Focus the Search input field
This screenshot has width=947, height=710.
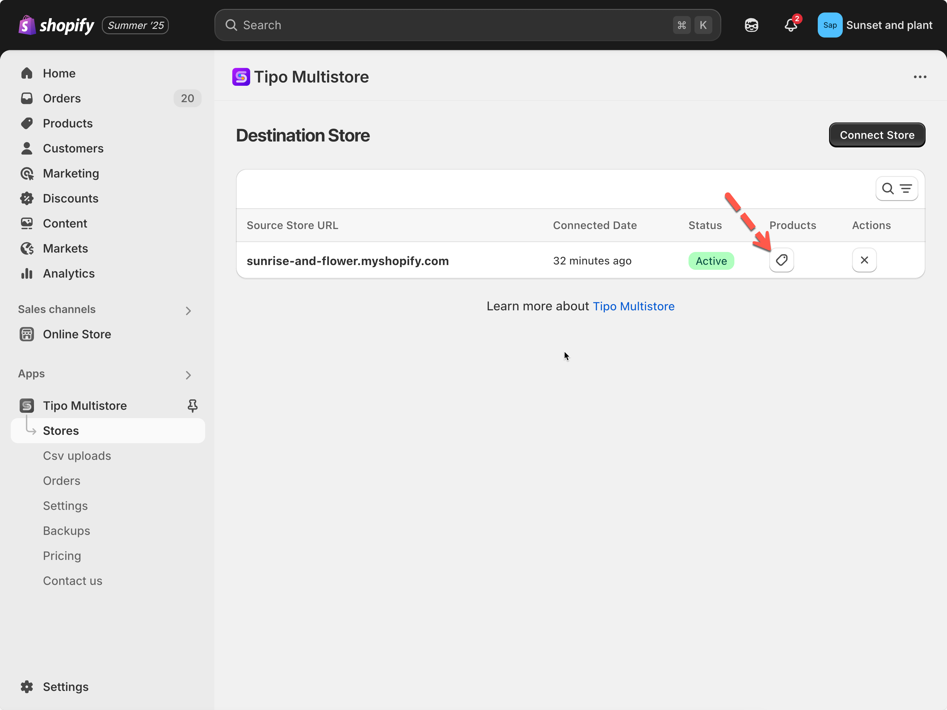[454, 25]
